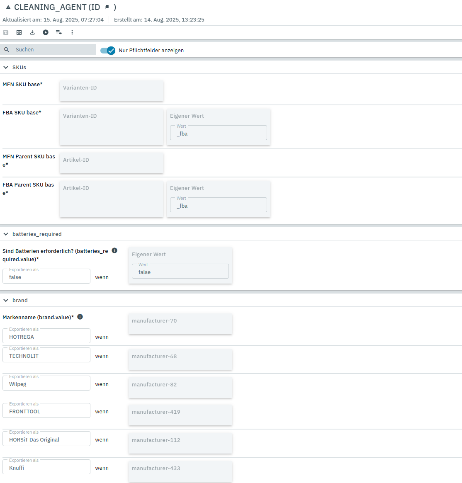Collapse the brand section
Viewport: 462px width, 483px height.
(6, 300)
